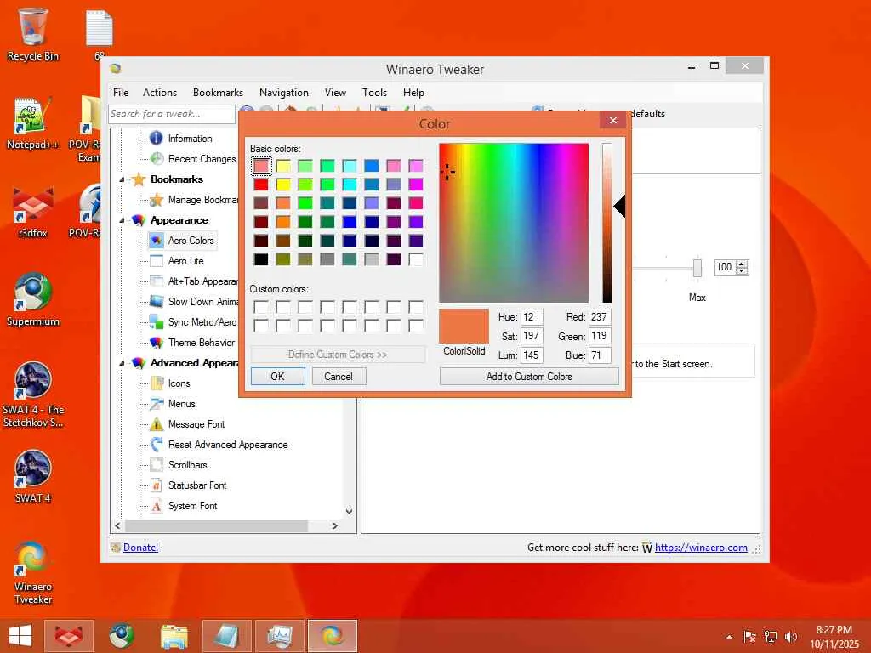Select the first custom color slot
871x653 pixels.
click(x=260, y=307)
